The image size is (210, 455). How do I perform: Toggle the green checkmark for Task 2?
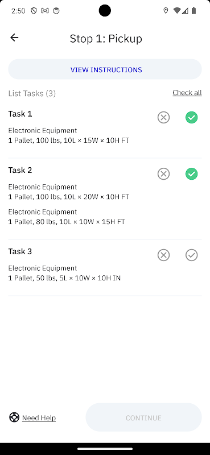coord(191,174)
